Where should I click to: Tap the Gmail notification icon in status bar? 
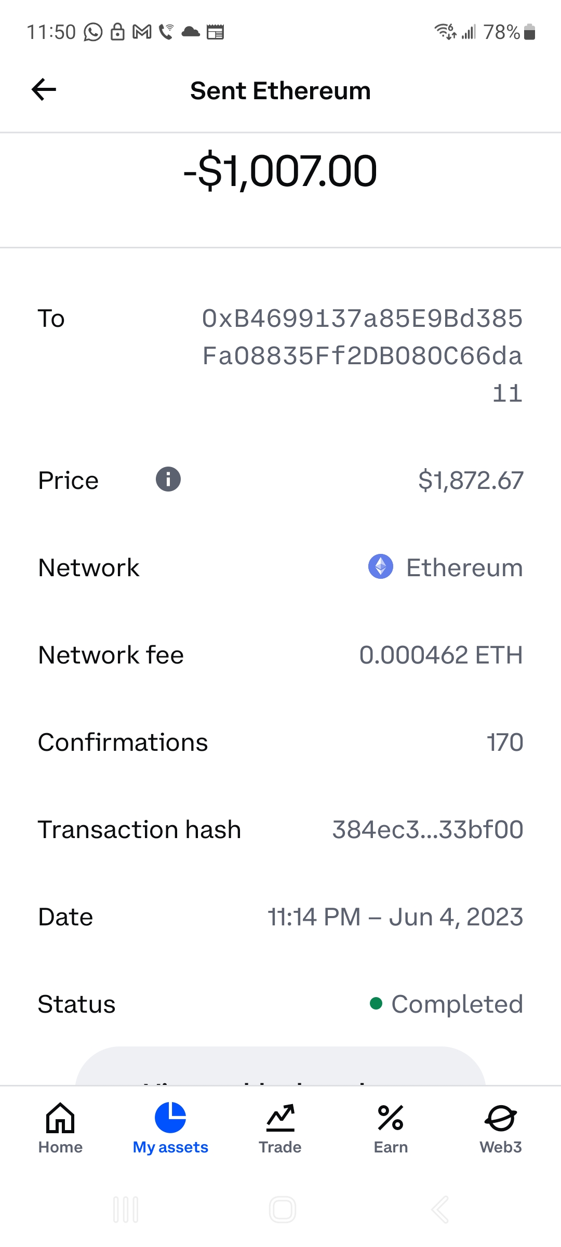point(142,32)
